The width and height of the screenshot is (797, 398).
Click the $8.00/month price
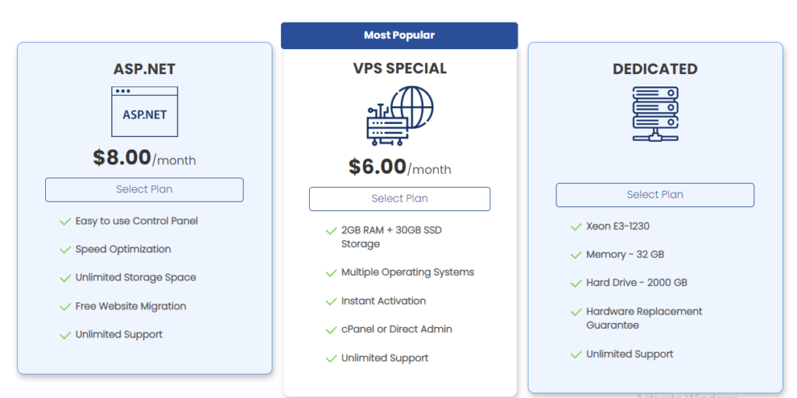pos(144,158)
